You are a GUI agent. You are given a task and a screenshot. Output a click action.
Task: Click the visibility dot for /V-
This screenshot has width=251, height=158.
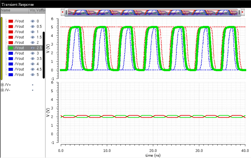33,90
